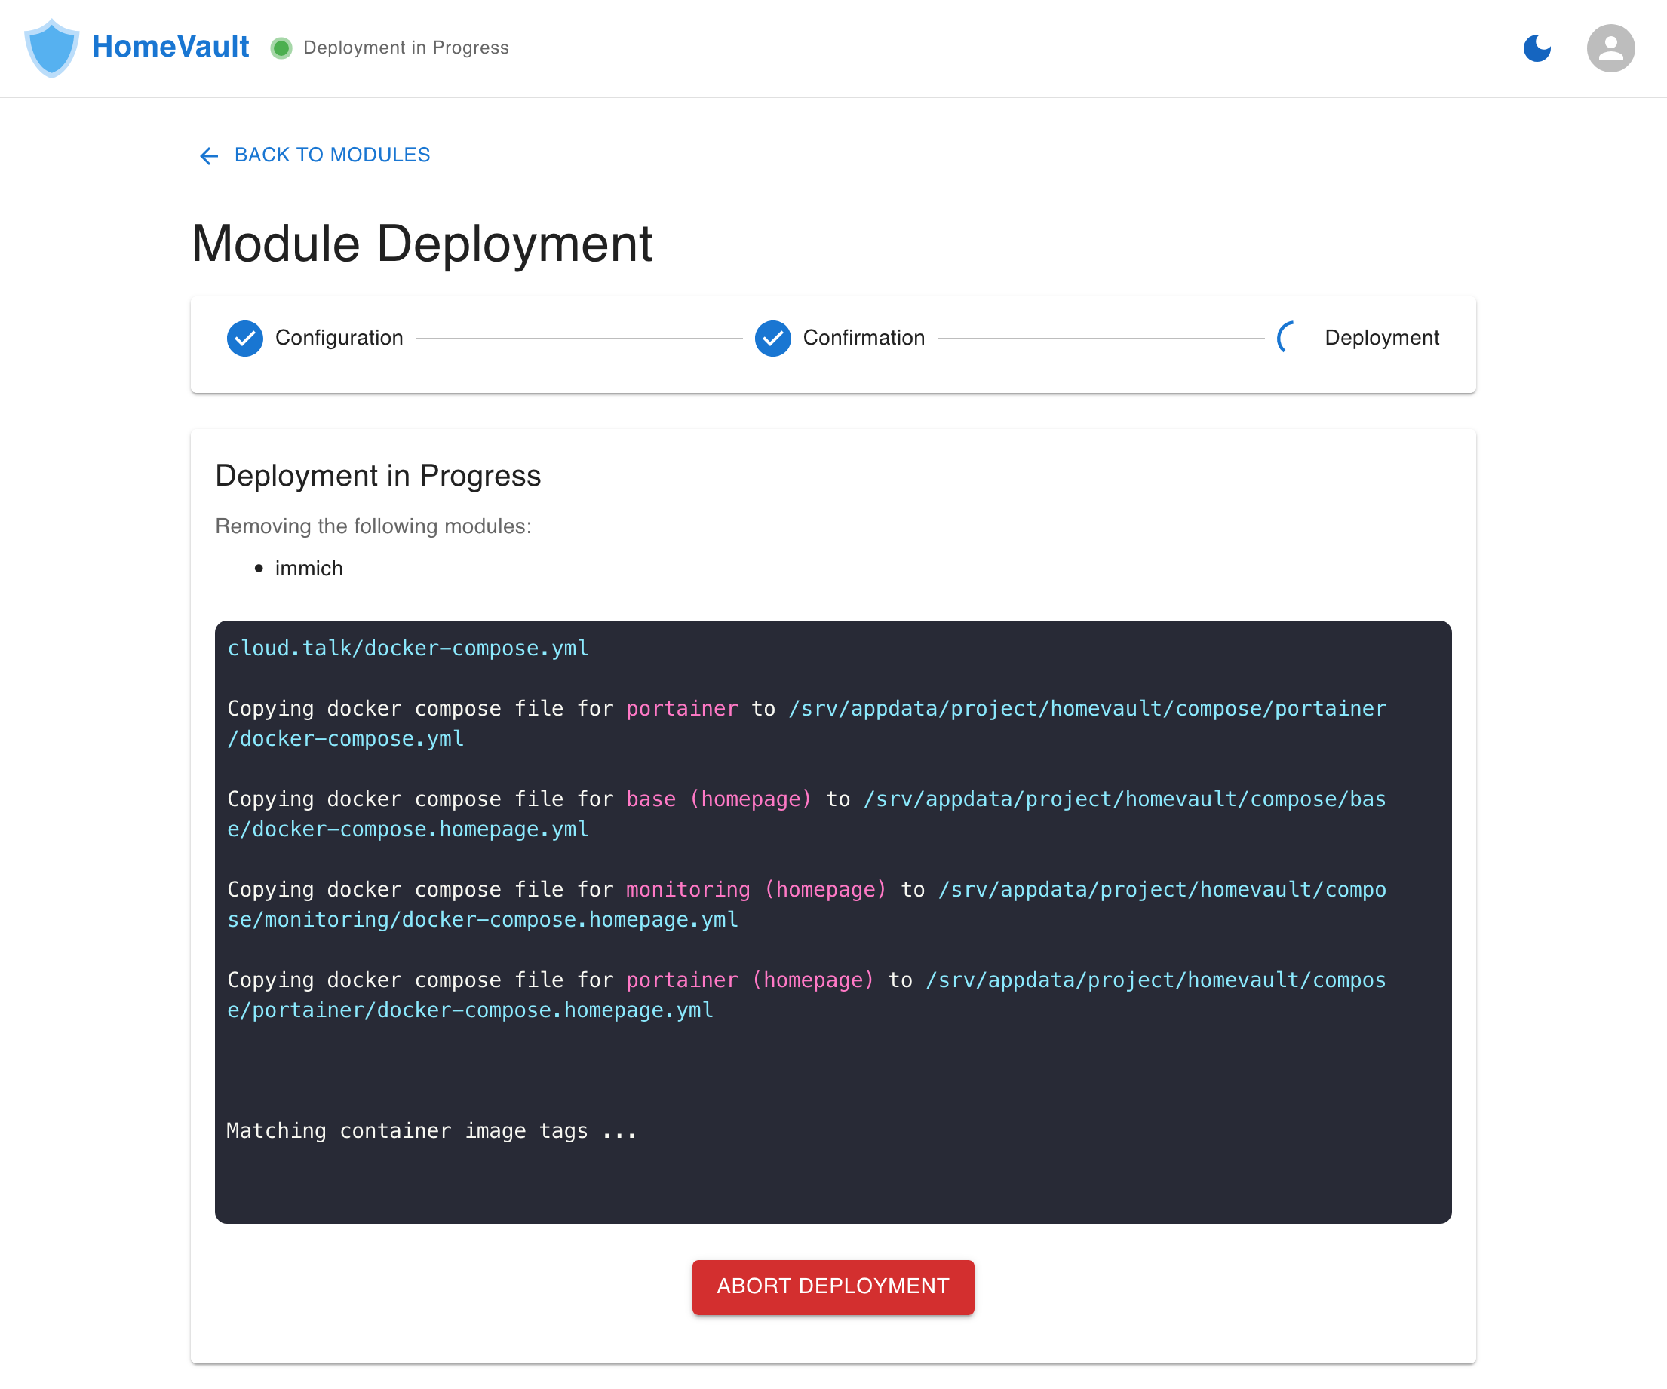
Task: Click the e/docker-compose.homepage.yml path line
Action: pos(408,829)
